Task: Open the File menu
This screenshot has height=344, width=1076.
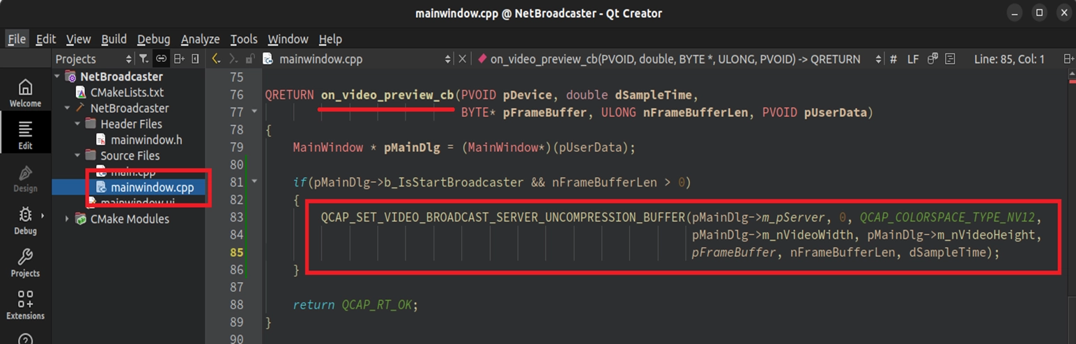Action: (x=17, y=39)
